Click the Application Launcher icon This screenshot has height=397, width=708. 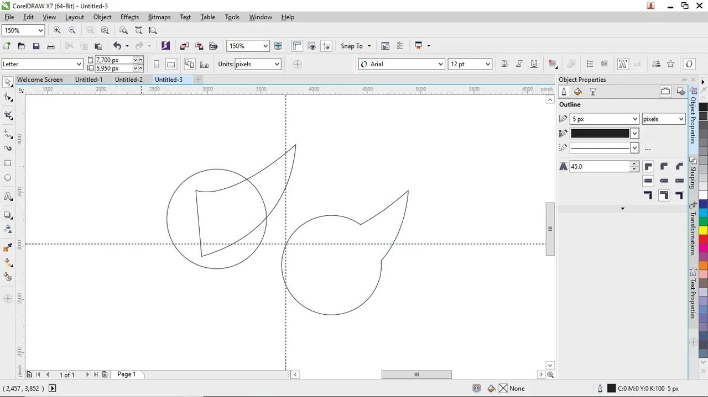pos(419,46)
